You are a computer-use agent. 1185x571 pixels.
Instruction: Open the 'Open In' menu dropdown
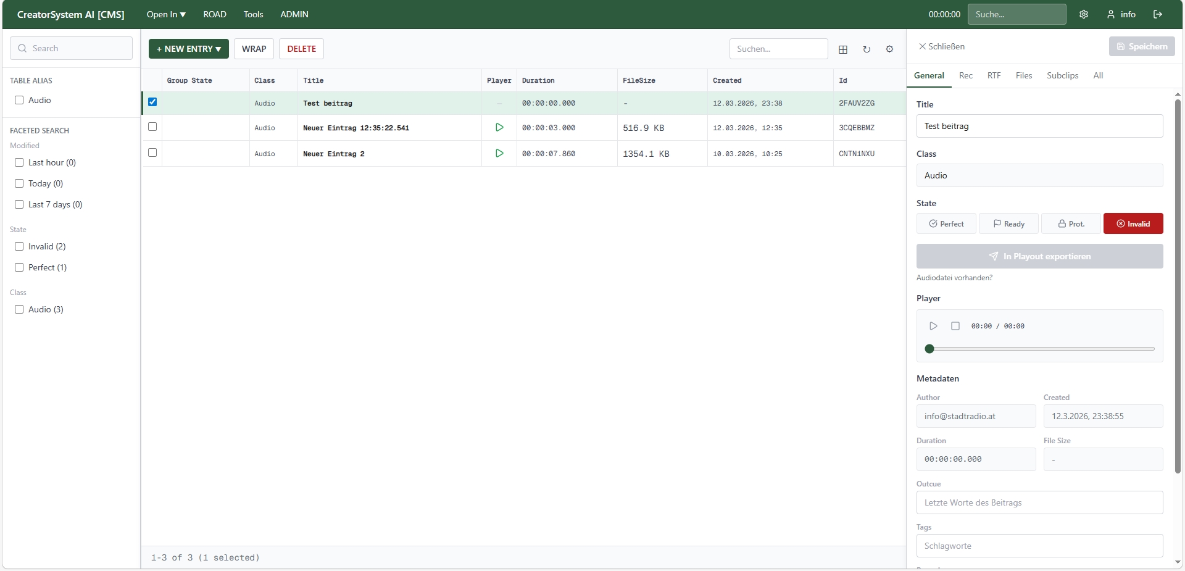166,14
